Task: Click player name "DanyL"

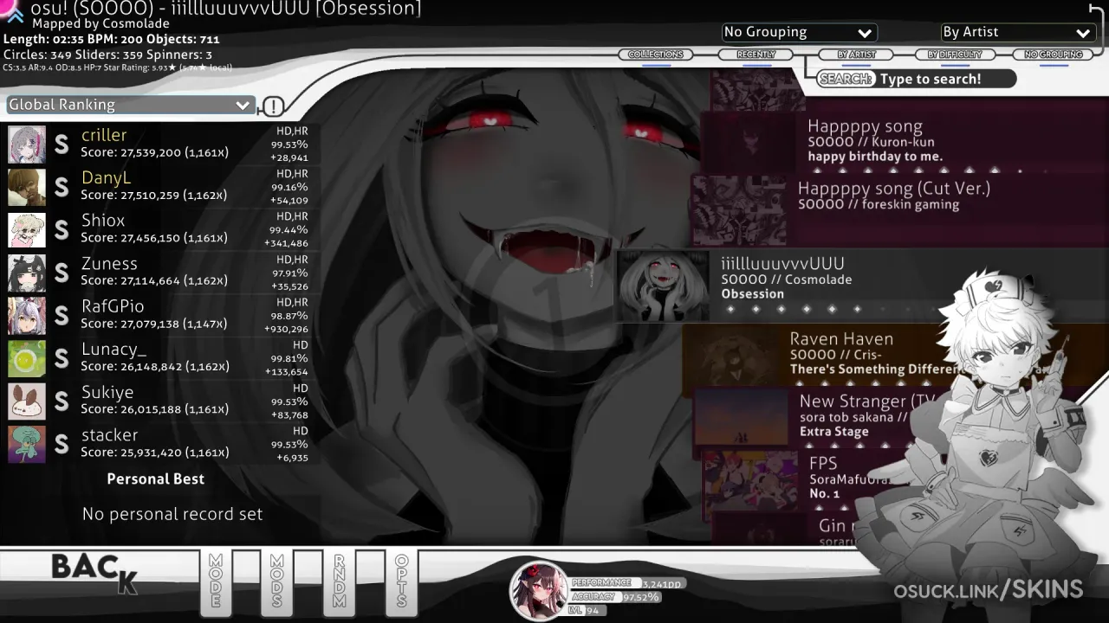Action: (x=107, y=177)
